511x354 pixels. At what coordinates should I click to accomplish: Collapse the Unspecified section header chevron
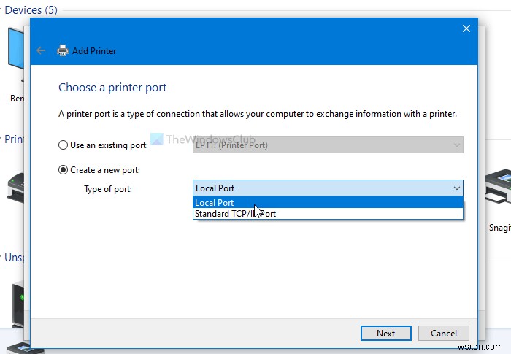[x=2, y=258]
